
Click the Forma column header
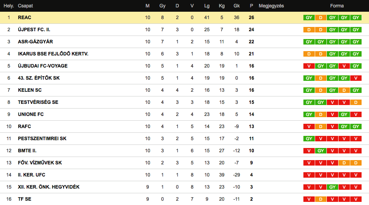click(337, 6)
